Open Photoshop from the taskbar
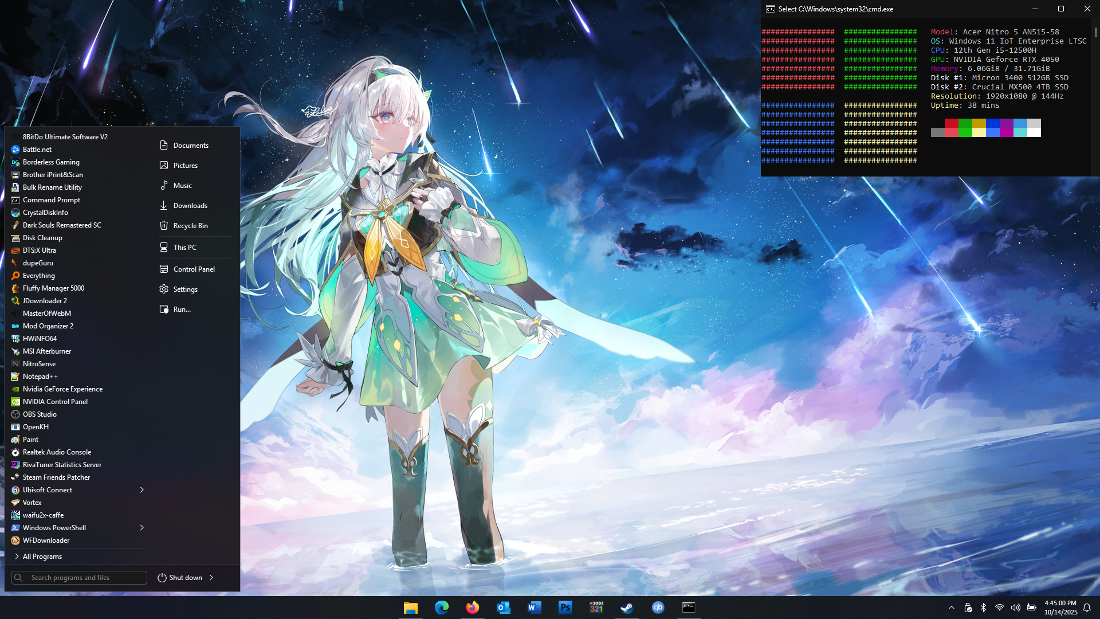Image resolution: width=1100 pixels, height=619 pixels. click(565, 608)
